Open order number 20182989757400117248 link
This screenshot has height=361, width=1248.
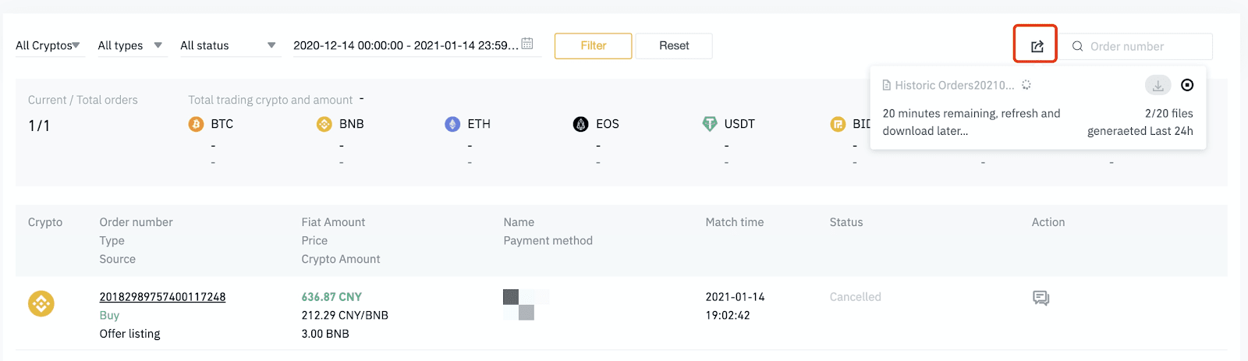(x=162, y=297)
